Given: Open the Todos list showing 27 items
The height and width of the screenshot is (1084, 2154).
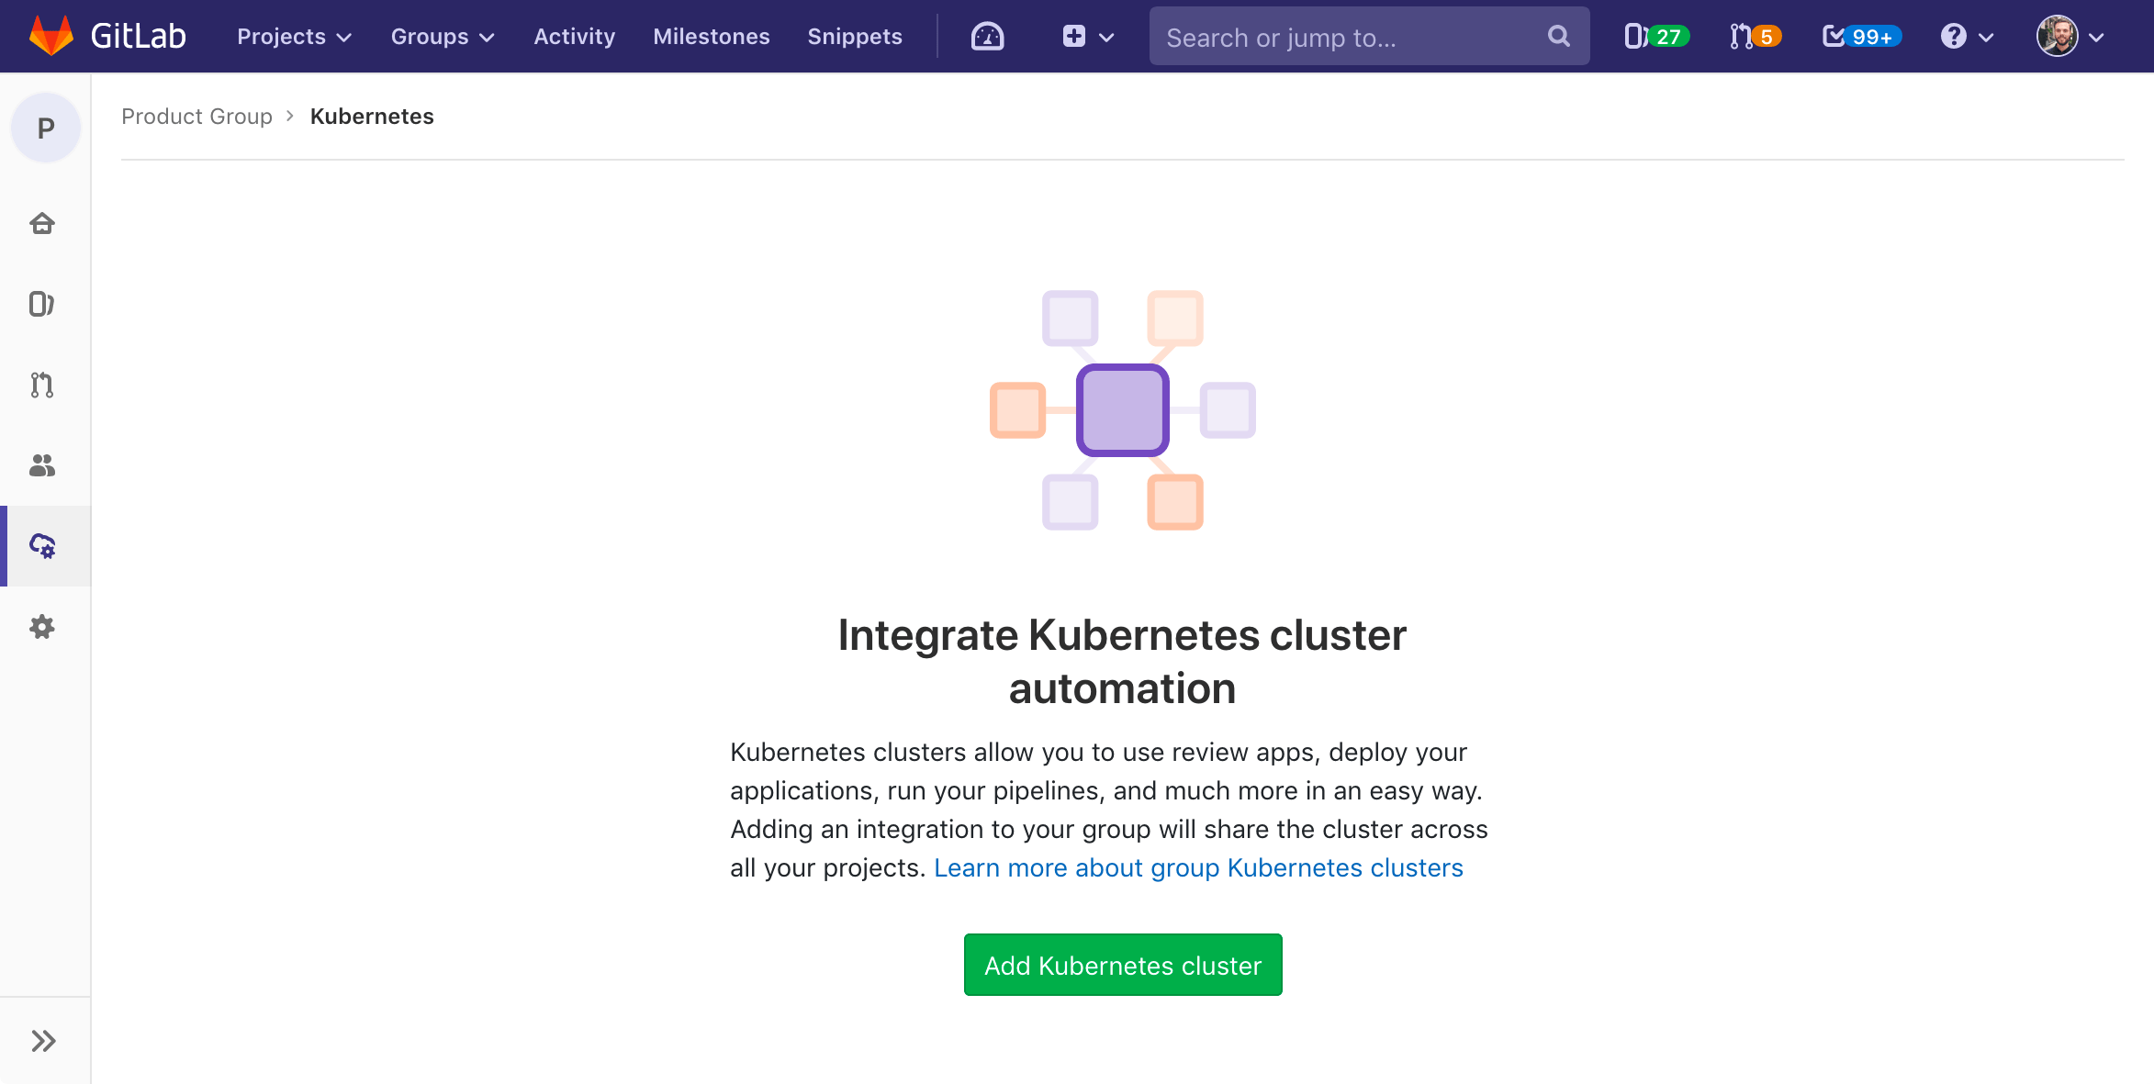Looking at the screenshot, I should [x=1653, y=37].
